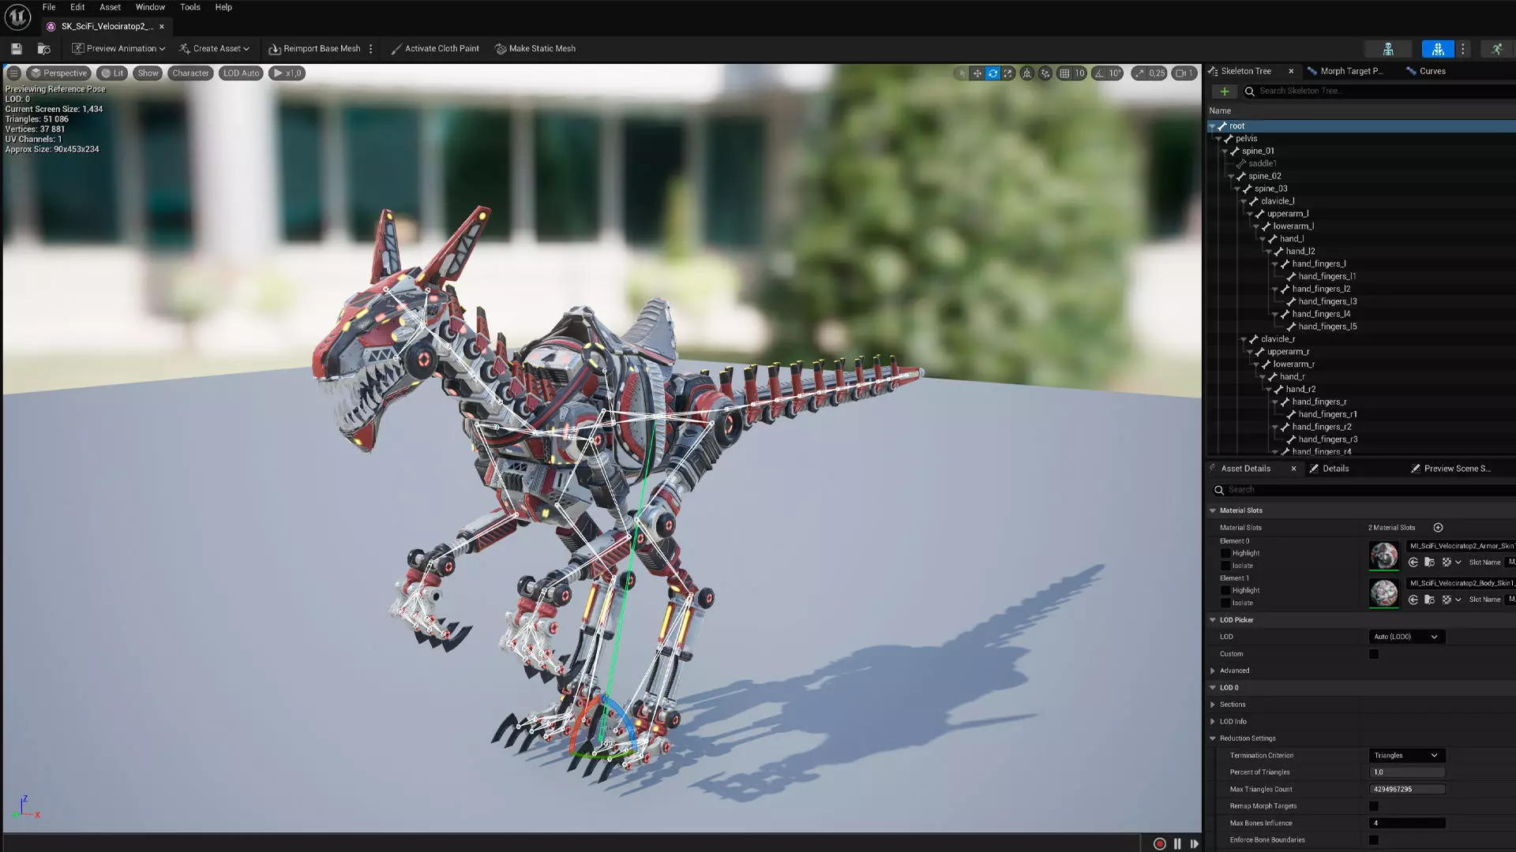This screenshot has width=1516, height=852.
Task: Check Remap Morph Targets checkbox
Action: click(x=1374, y=806)
